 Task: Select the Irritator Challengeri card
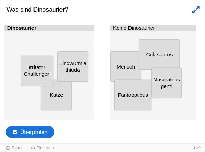pos(37,71)
